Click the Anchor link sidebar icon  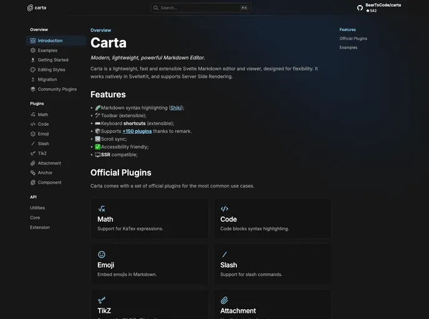[33, 173]
